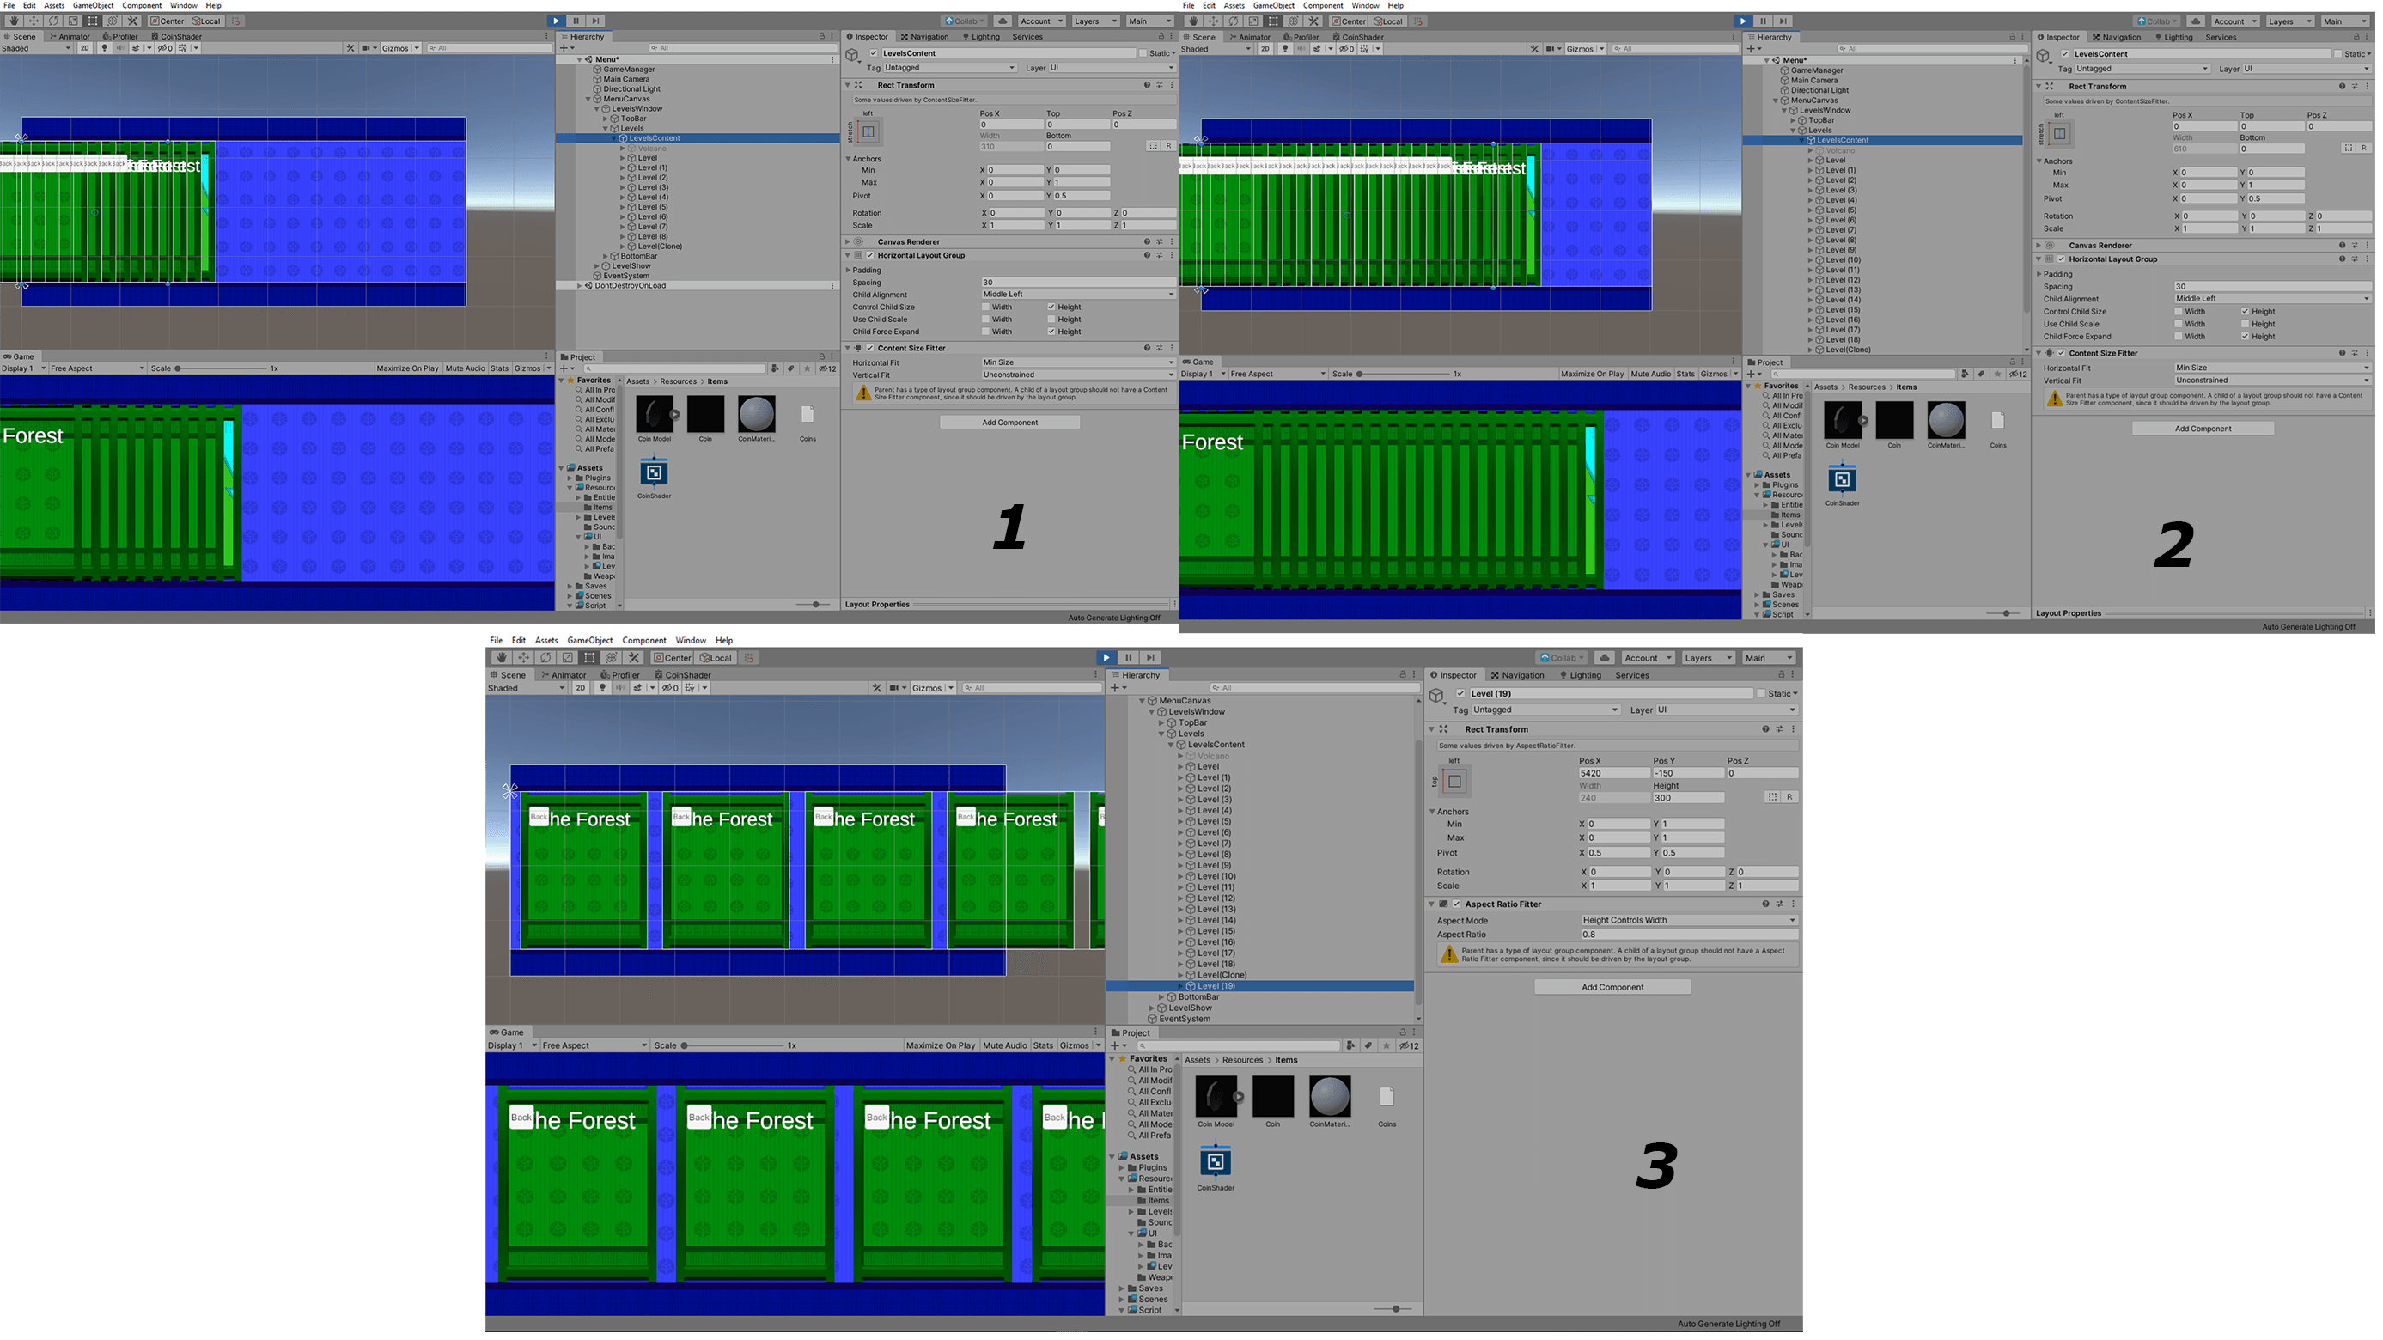
Task: Open Component menu in screenshot 1
Action: 142,5
